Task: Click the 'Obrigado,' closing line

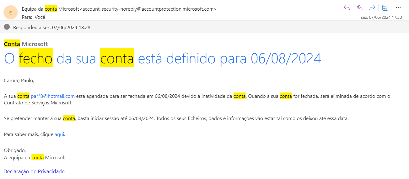Action: click(15, 150)
